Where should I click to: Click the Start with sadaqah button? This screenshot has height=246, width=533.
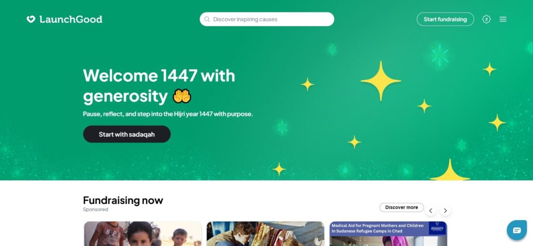(x=127, y=134)
